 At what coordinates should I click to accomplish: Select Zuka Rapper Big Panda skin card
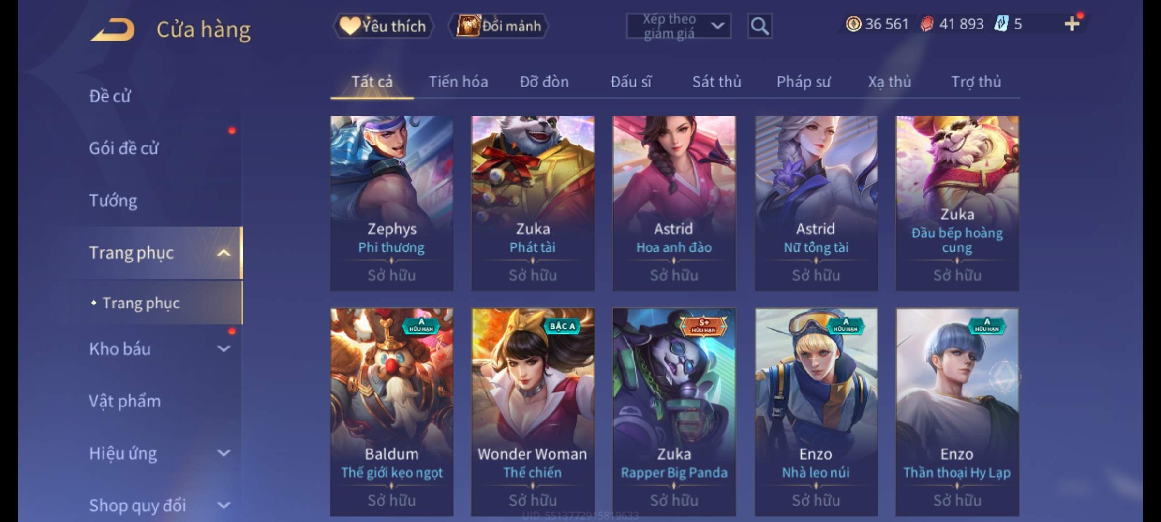click(674, 412)
